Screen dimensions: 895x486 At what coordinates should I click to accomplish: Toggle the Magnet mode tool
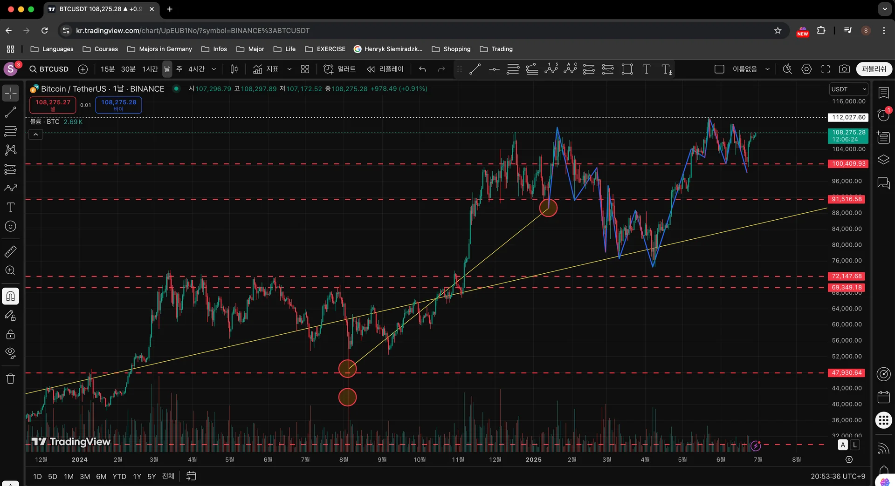pos(10,296)
